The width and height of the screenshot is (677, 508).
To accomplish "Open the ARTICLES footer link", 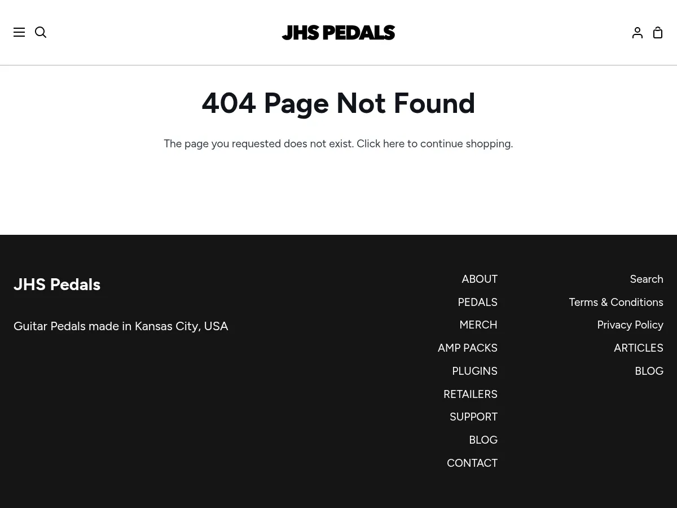I will click(x=638, y=348).
